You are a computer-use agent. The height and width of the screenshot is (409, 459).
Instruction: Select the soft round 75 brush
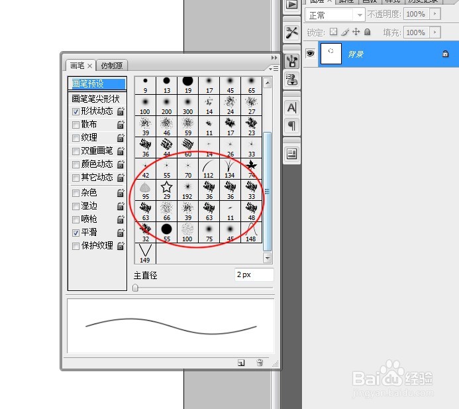click(x=209, y=232)
